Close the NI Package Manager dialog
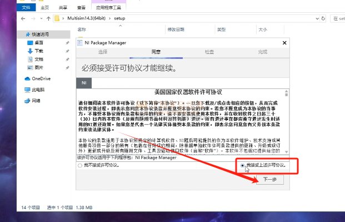 point(284,43)
